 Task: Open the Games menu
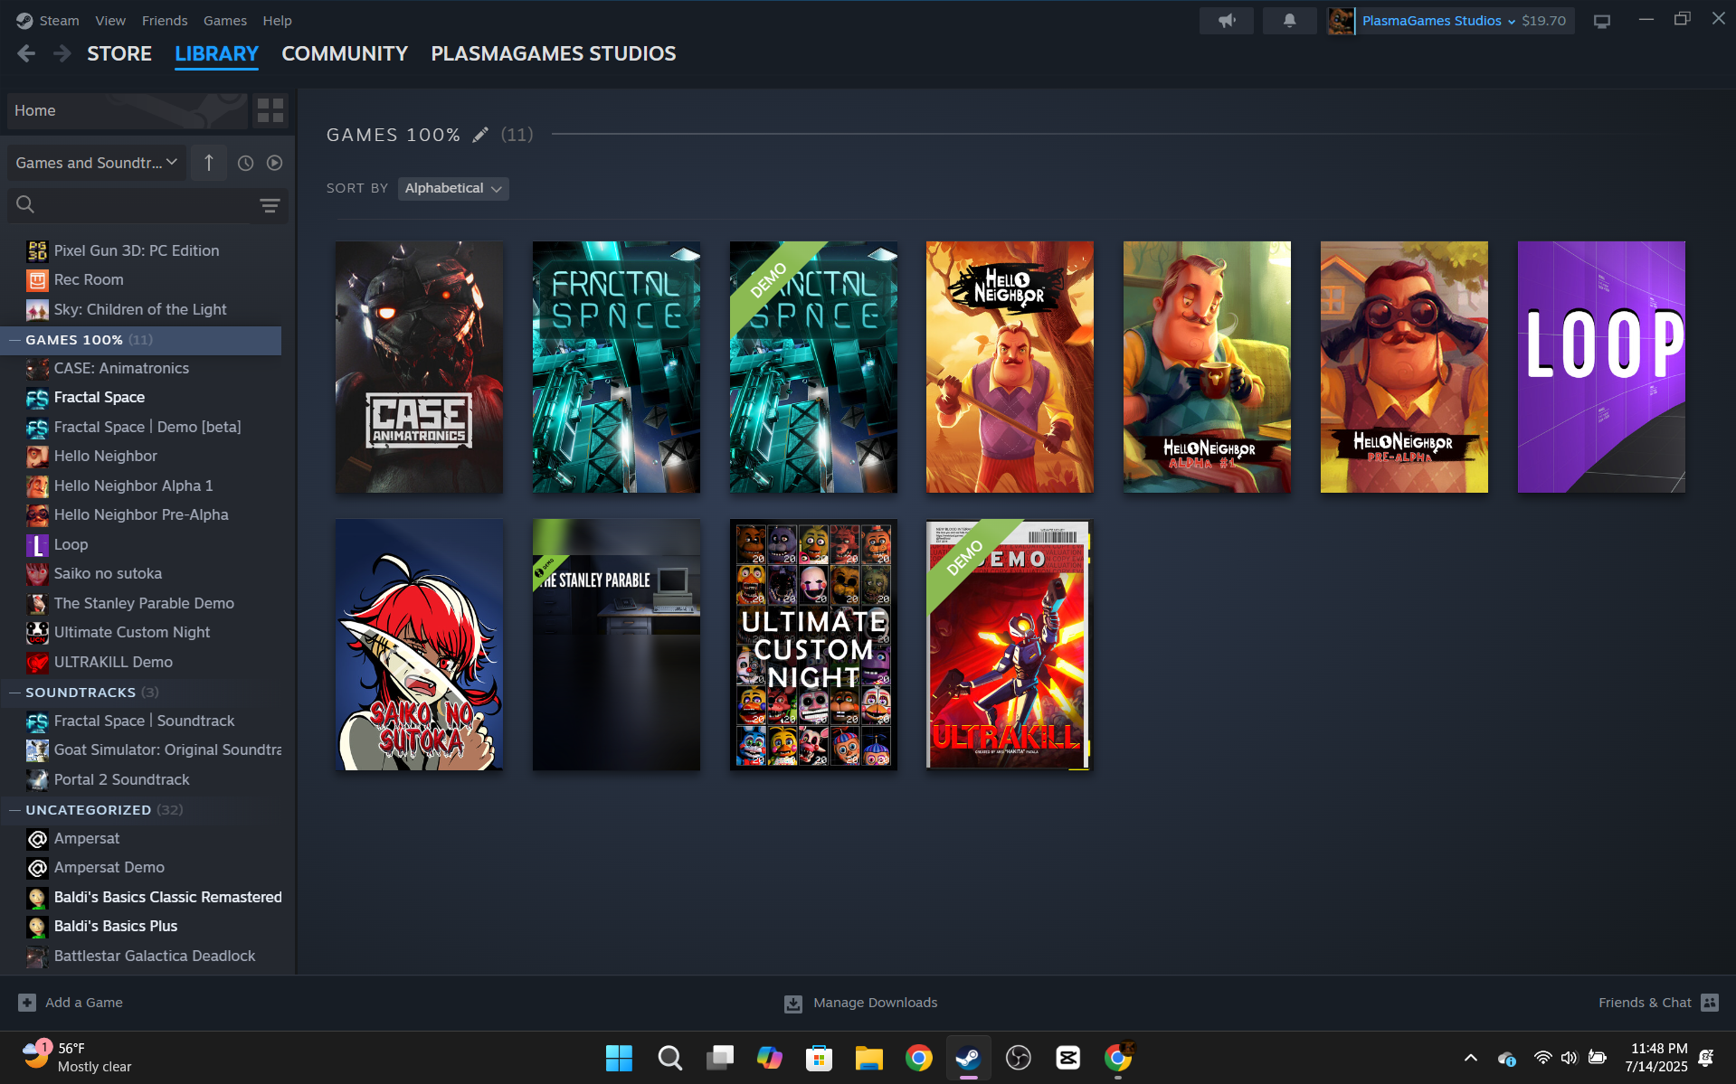tap(225, 21)
